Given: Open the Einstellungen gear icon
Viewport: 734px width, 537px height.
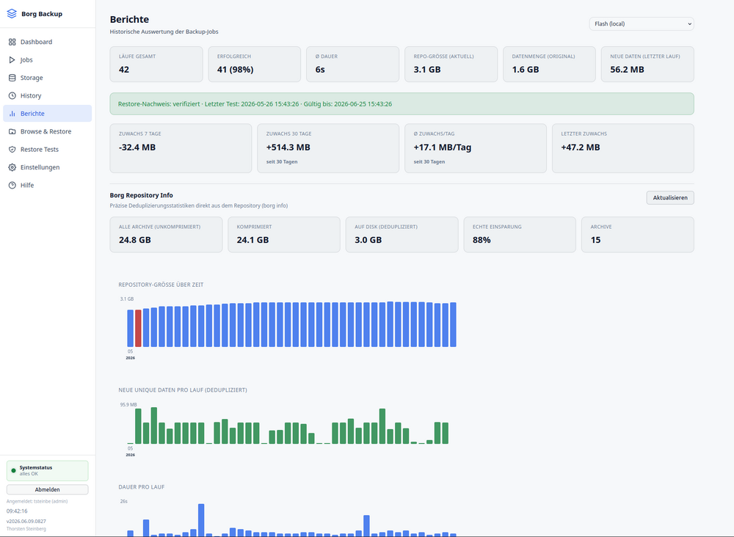Looking at the screenshot, I should click(x=12, y=167).
